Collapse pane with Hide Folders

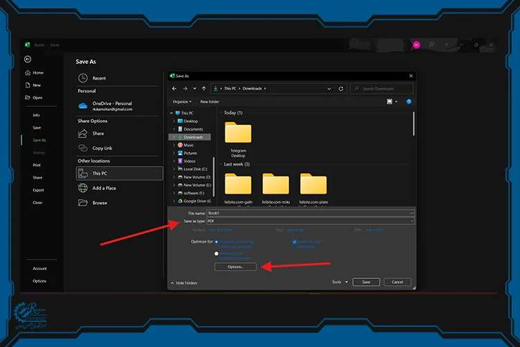(x=184, y=283)
